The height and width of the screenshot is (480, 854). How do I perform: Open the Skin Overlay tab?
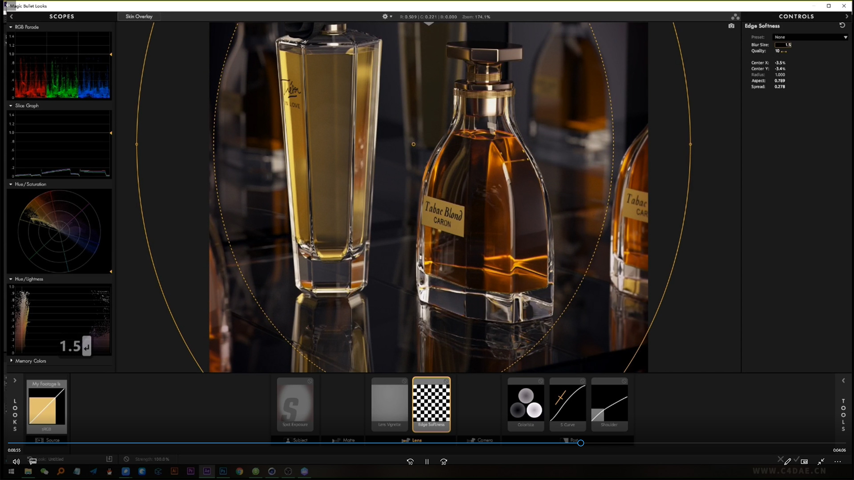pyautogui.click(x=139, y=16)
